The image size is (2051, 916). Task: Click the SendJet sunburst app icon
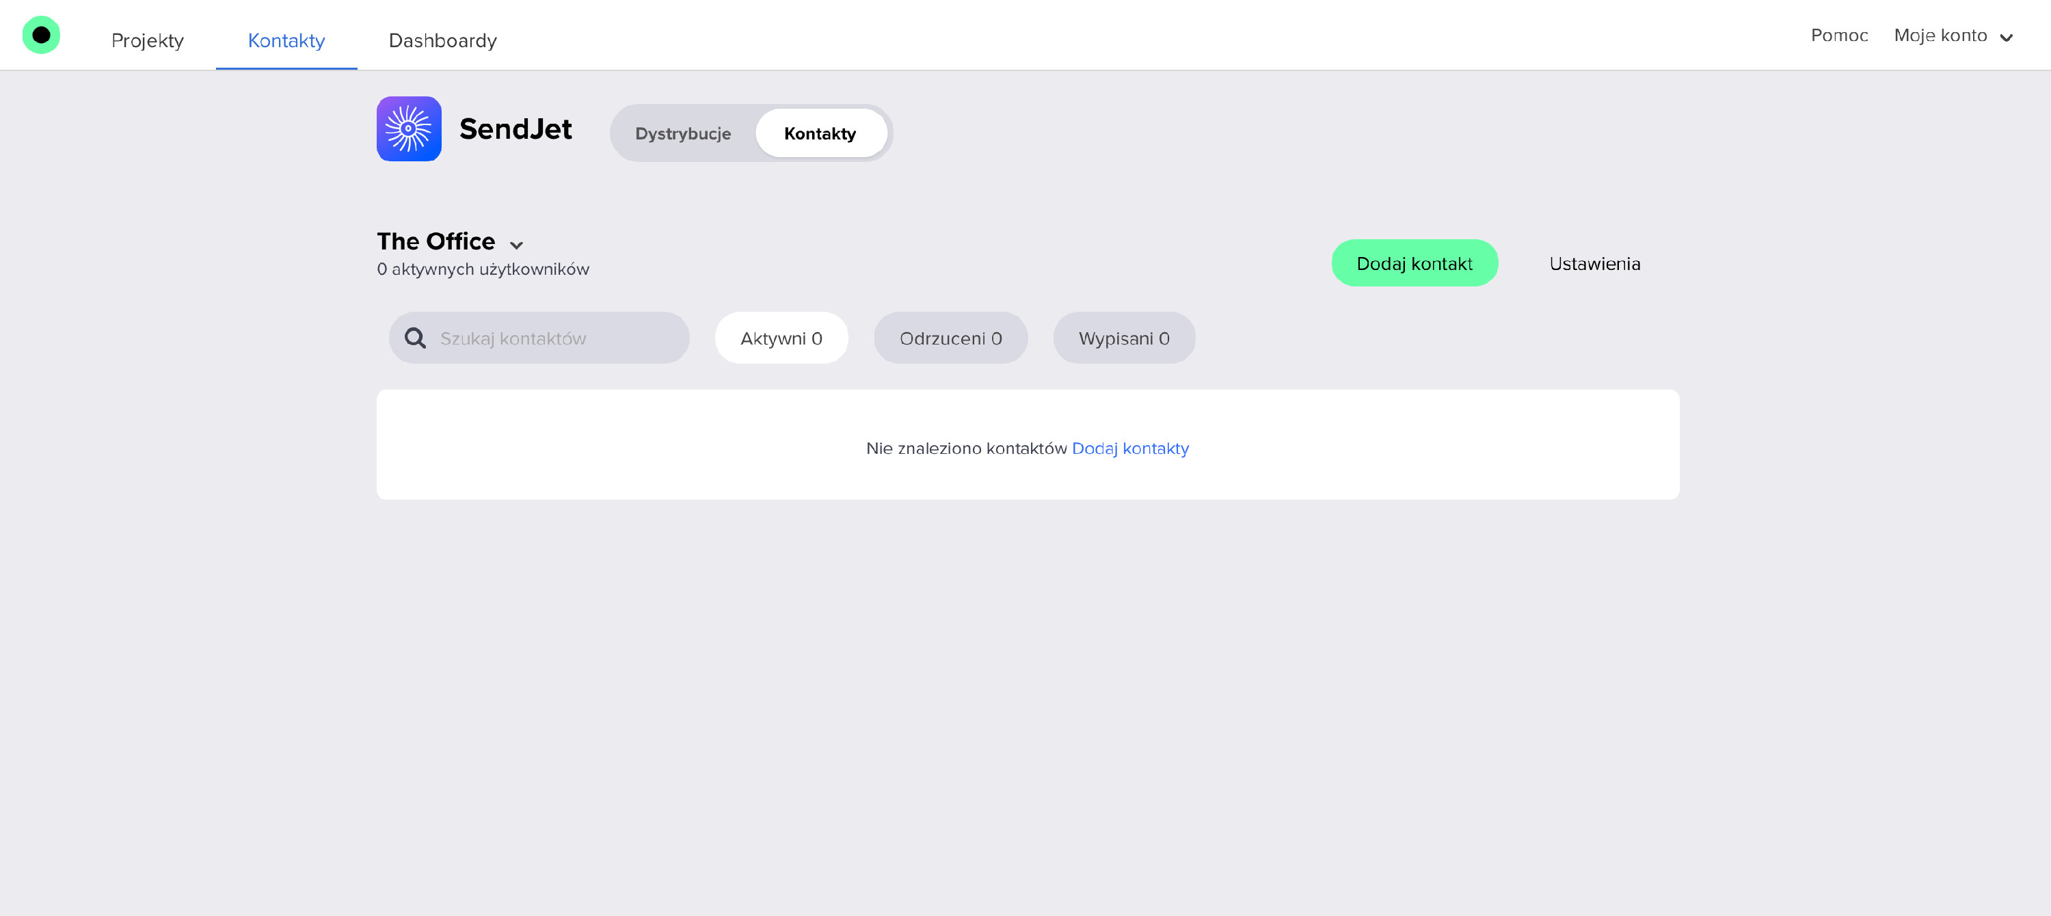point(408,129)
